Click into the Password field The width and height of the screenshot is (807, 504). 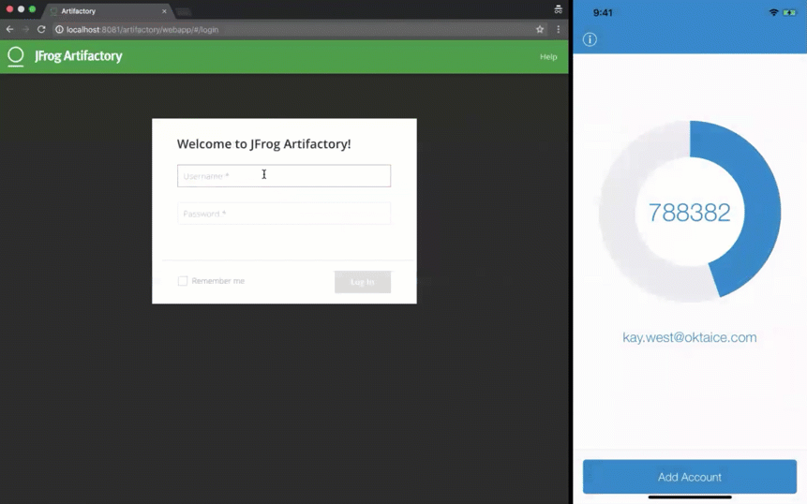pos(284,214)
